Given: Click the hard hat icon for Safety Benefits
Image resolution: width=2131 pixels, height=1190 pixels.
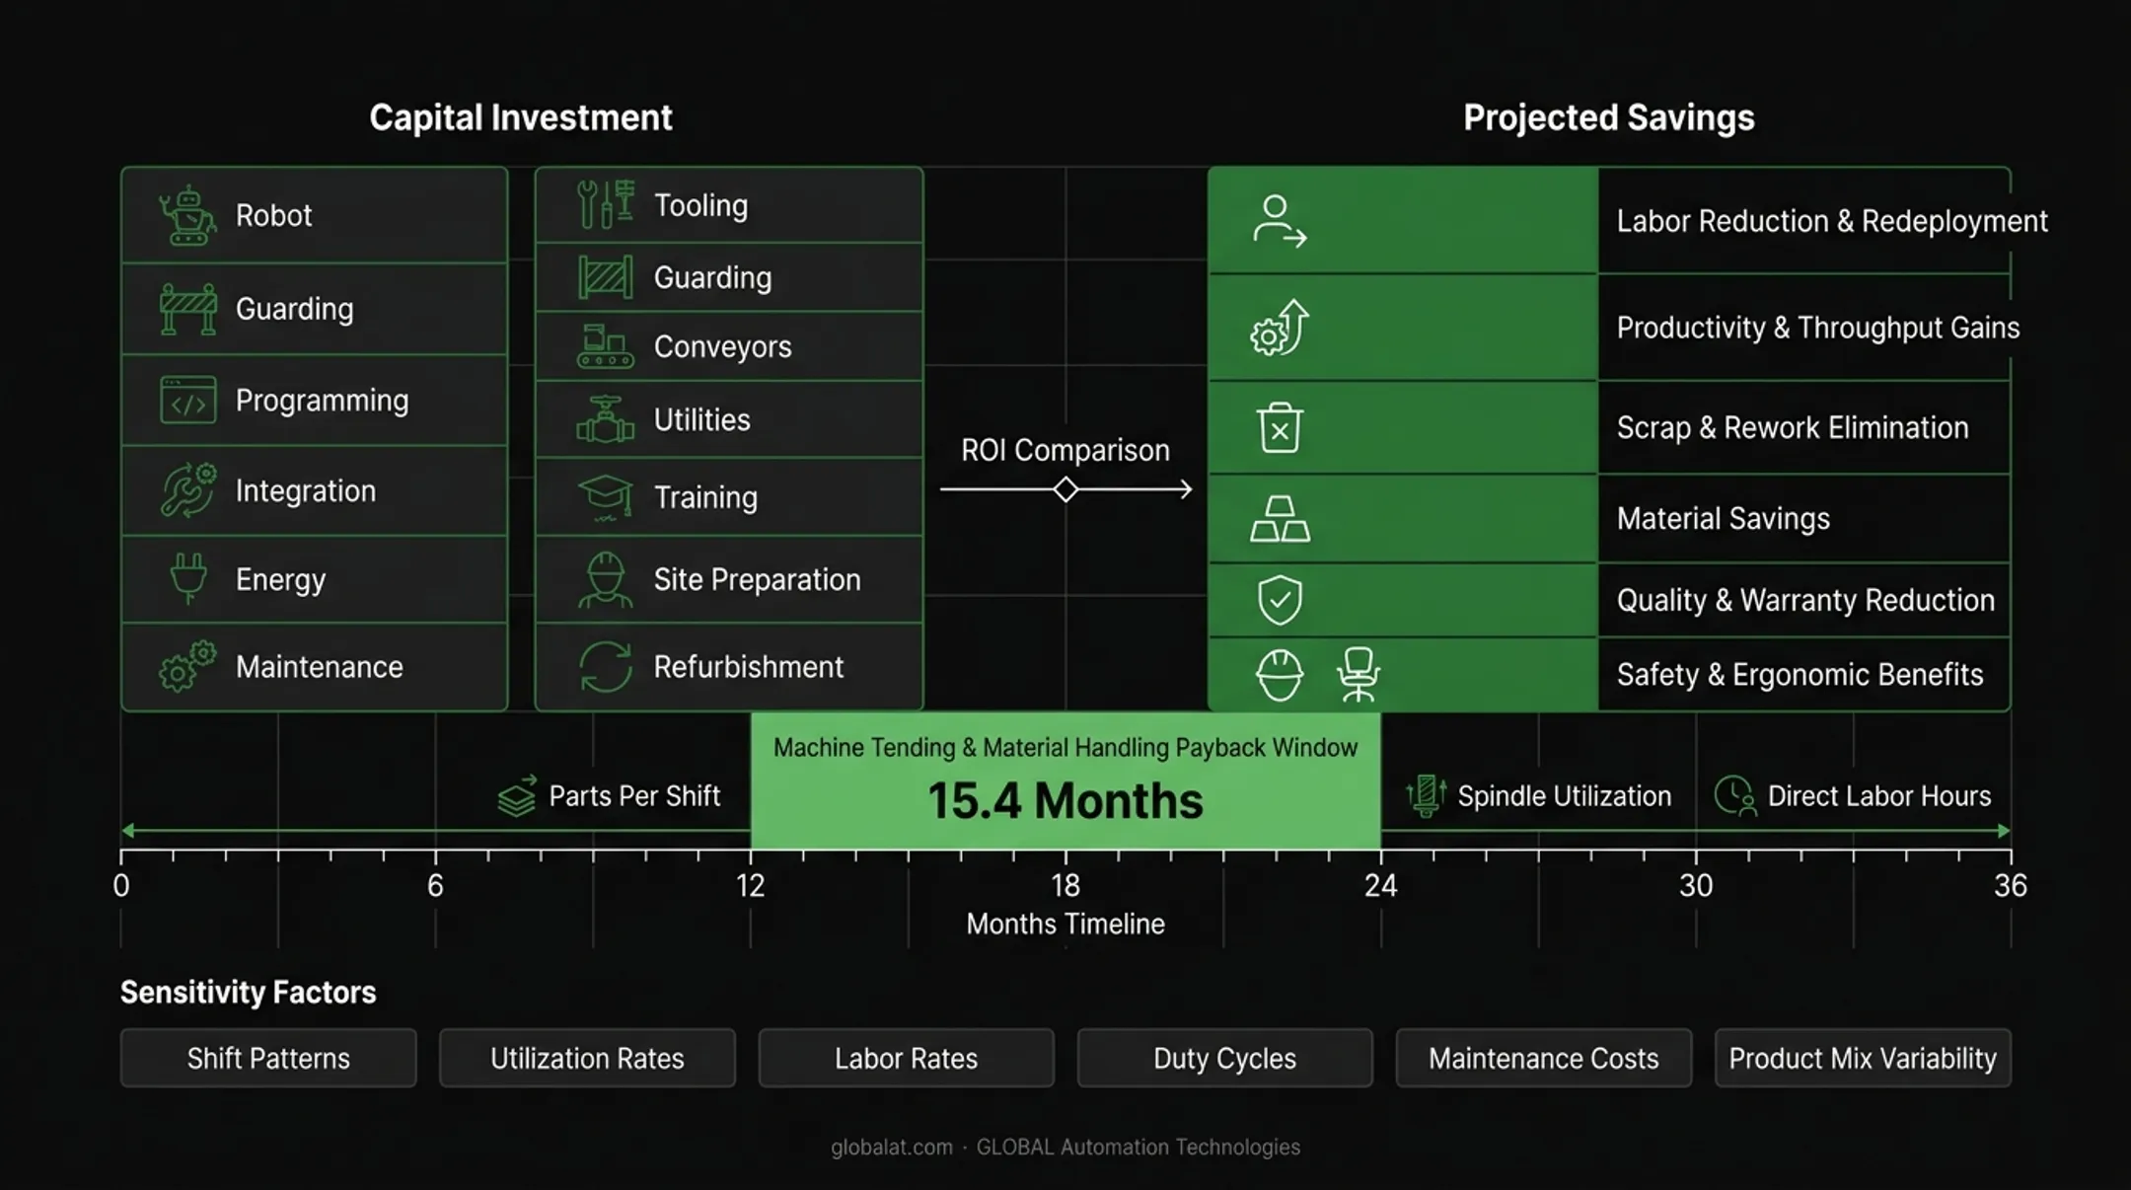Looking at the screenshot, I should [x=1280, y=675].
